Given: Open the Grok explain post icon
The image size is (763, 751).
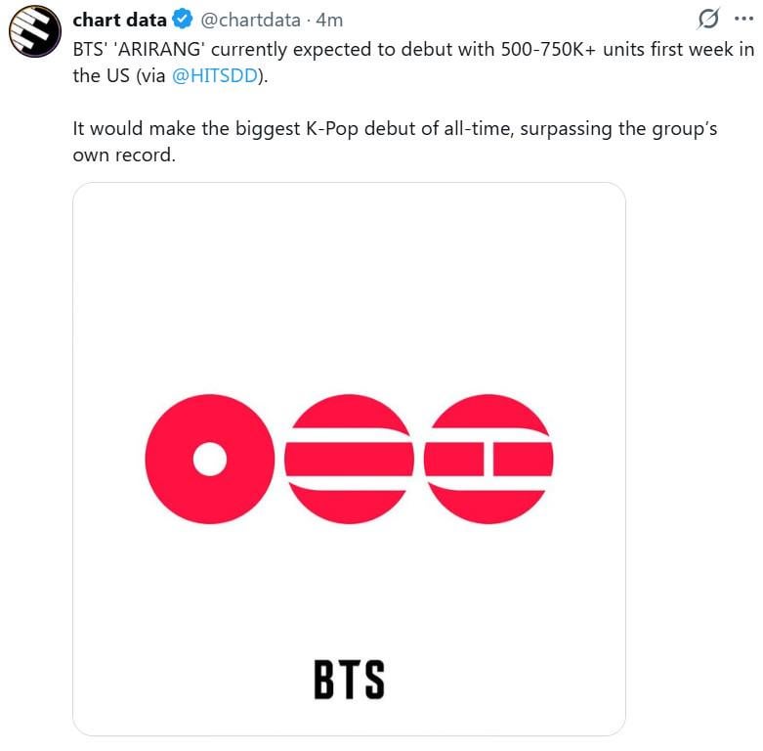Looking at the screenshot, I should coord(709,19).
